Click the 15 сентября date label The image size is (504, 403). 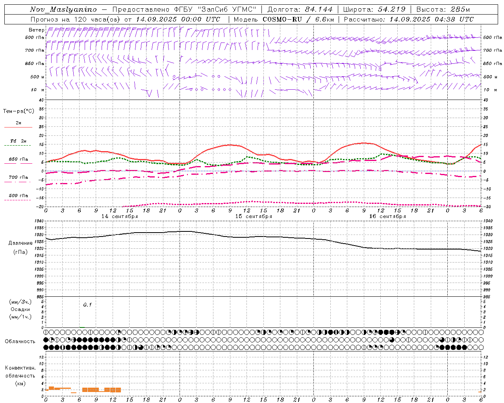tap(254, 216)
